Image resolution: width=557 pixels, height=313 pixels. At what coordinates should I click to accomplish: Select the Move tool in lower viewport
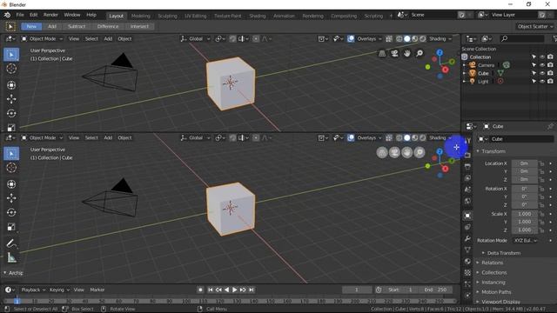(x=11, y=198)
